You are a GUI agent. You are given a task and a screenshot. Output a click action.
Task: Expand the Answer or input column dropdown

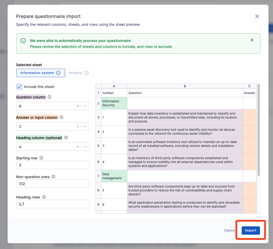tap(85, 127)
